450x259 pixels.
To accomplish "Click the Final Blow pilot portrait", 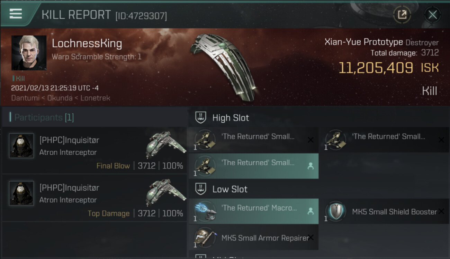I will point(21,146).
